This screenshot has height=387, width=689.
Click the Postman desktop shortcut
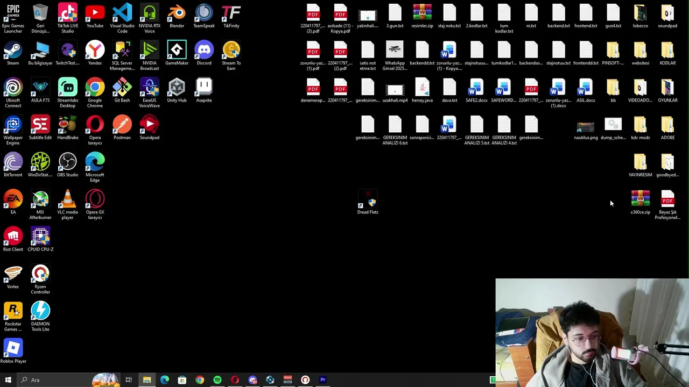122,128
